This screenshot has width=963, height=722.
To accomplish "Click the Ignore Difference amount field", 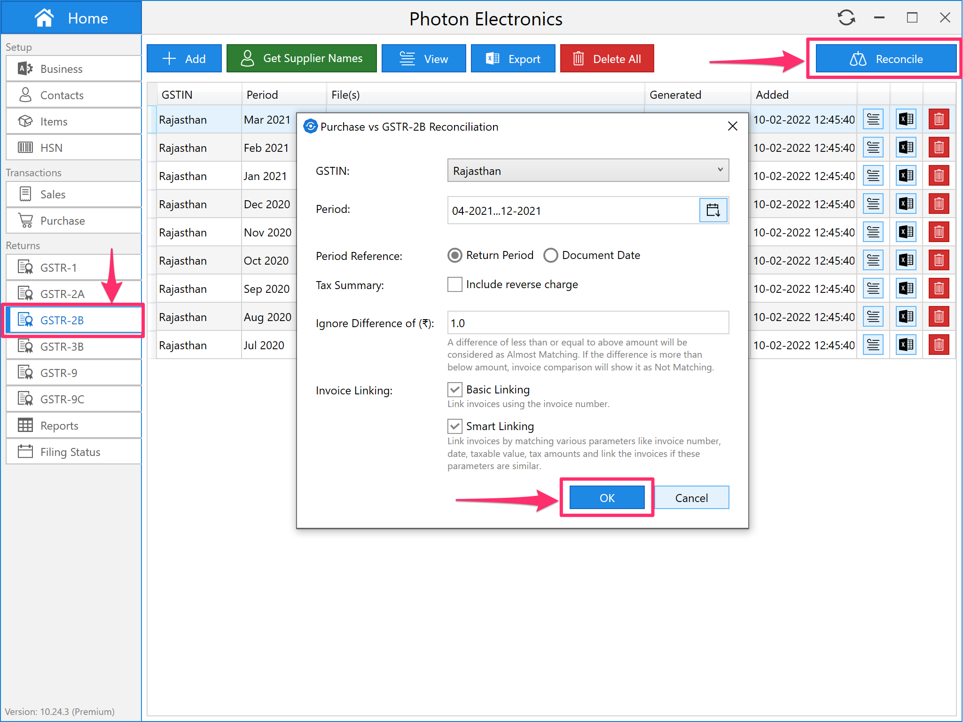I will point(587,323).
